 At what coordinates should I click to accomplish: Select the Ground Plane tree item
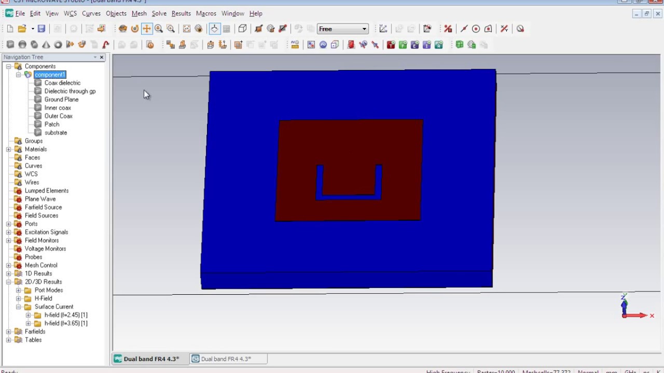(61, 99)
